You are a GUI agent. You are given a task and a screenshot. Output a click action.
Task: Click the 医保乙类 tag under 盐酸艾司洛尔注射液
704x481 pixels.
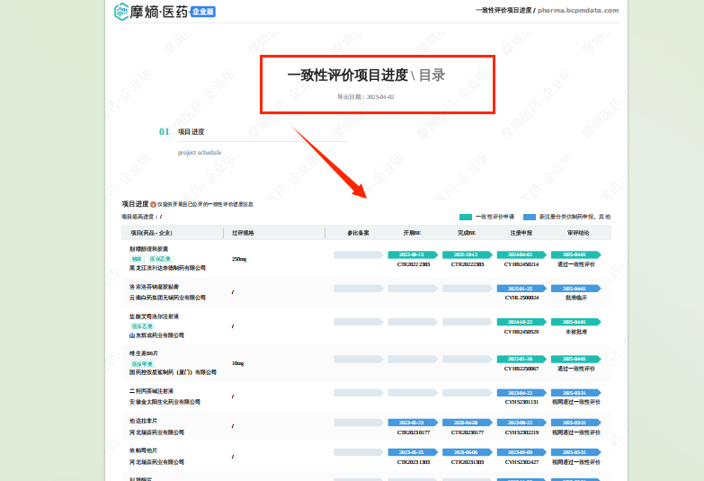(142, 325)
